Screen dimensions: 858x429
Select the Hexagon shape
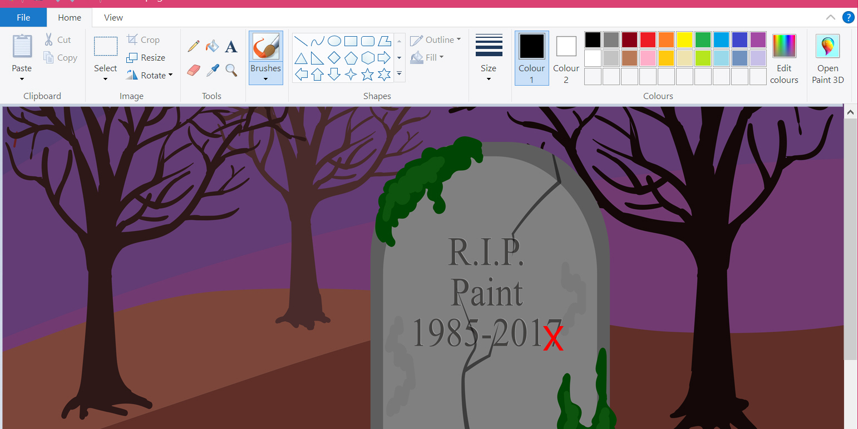click(x=367, y=58)
